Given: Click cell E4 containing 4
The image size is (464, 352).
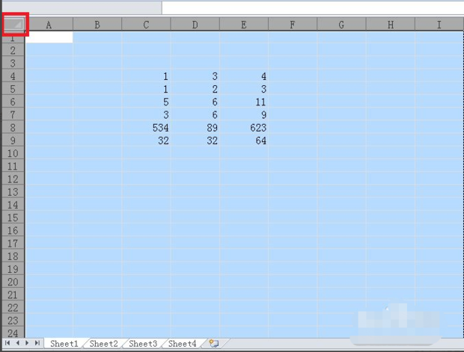Looking at the screenshot, I should [244, 76].
